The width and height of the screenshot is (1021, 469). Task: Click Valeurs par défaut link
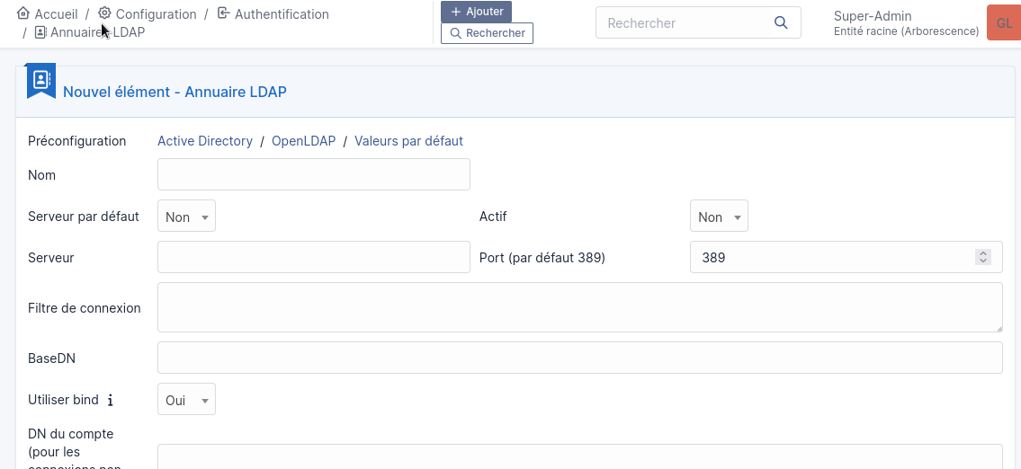[408, 141]
